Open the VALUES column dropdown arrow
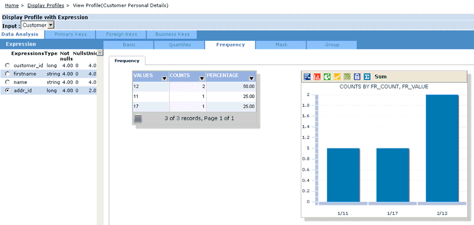474x225 pixels. (x=165, y=78)
